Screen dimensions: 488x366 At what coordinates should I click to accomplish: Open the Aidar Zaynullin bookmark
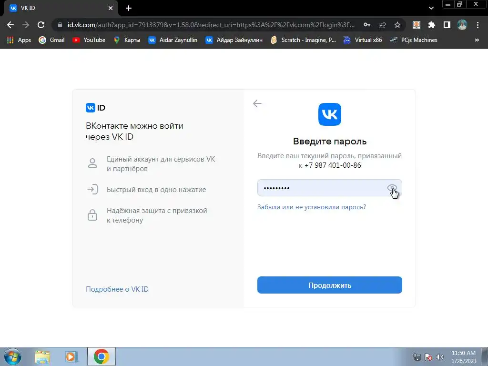pyautogui.click(x=173, y=40)
